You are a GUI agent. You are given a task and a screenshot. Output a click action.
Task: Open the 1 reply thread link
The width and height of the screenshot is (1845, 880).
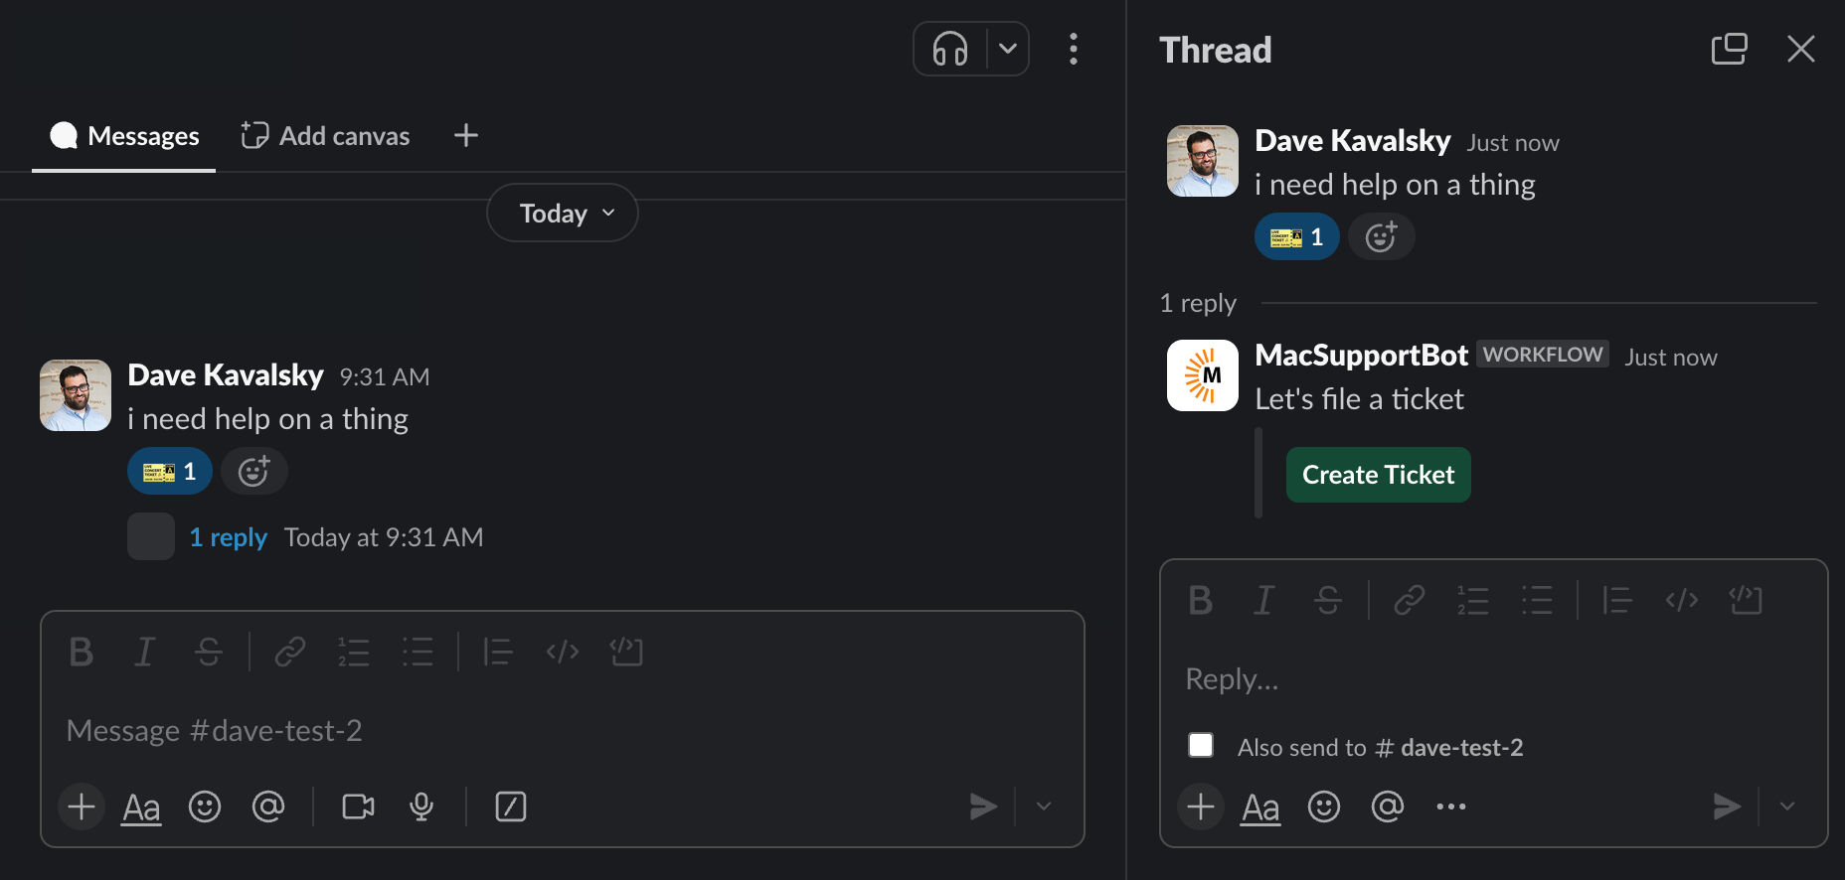coord(229,537)
